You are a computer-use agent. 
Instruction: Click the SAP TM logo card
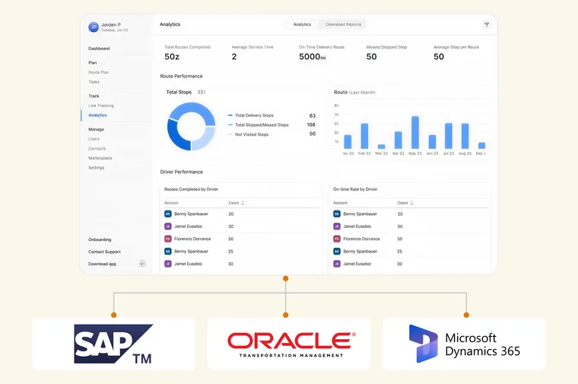113,344
